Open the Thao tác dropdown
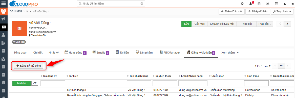This screenshot has height=98, width=295. click(265, 24)
